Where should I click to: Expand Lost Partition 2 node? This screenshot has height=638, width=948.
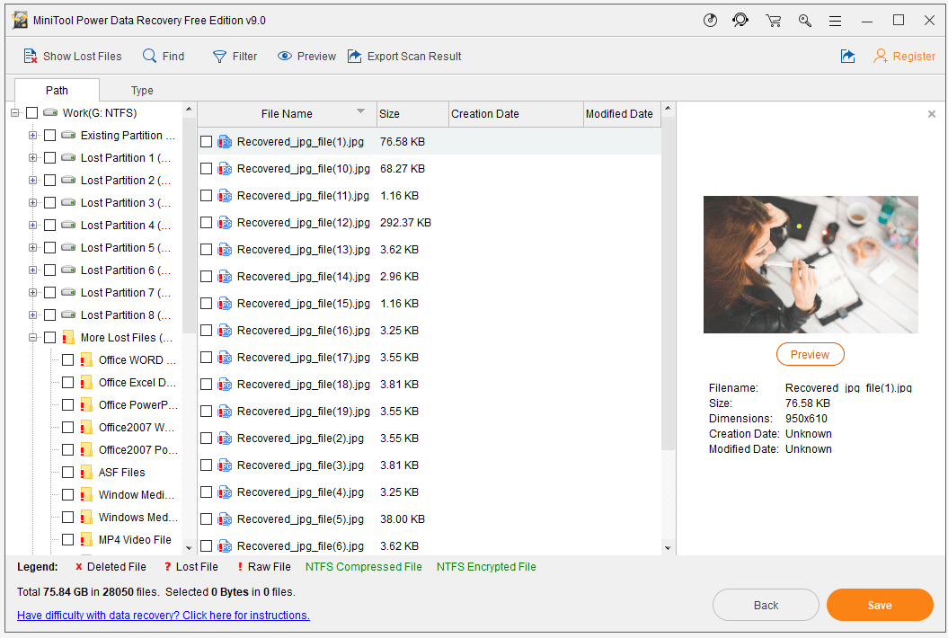[x=32, y=181]
